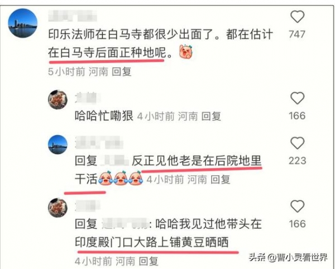The image size is (335, 269).
Task: Tap the blurred mentioned name before '反正见他老是'
Action: point(115,161)
